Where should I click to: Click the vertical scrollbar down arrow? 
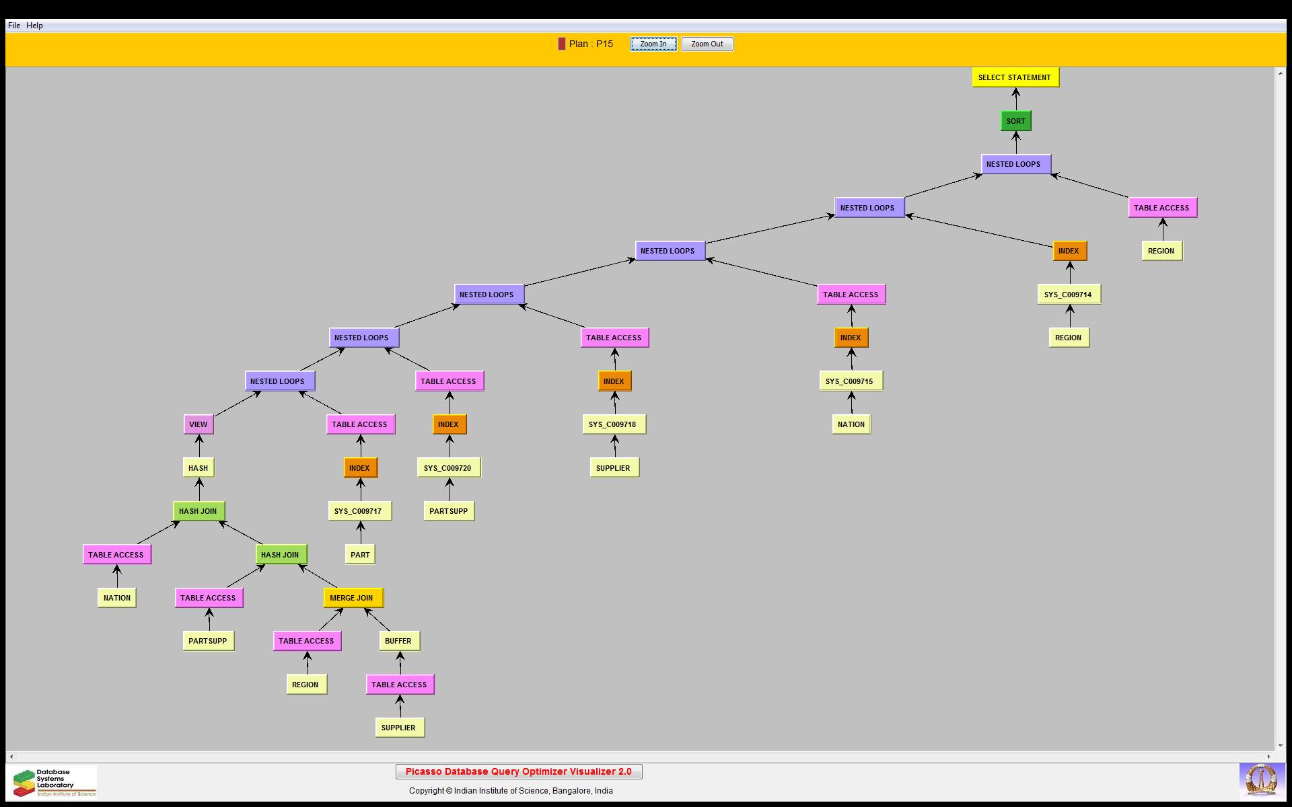click(x=1281, y=745)
